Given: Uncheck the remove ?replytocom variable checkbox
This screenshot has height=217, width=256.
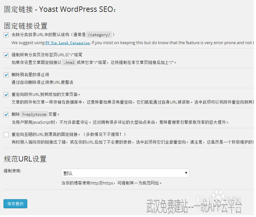Looking at the screenshot, I should (x=6, y=114).
